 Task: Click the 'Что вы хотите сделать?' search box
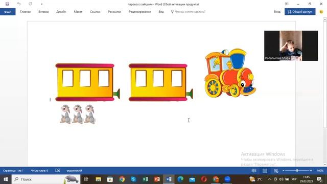(x=189, y=12)
